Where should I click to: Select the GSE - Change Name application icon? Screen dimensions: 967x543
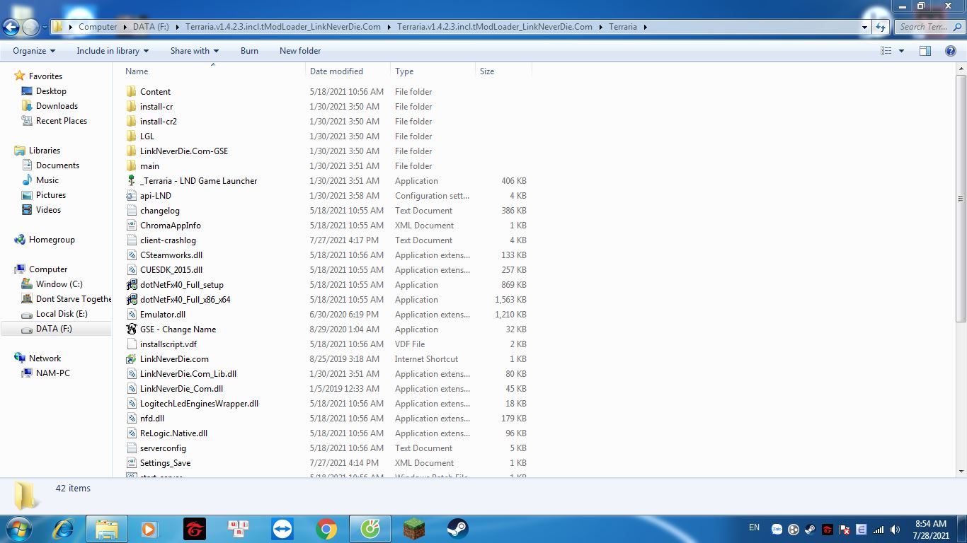pyautogui.click(x=132, y=329)
